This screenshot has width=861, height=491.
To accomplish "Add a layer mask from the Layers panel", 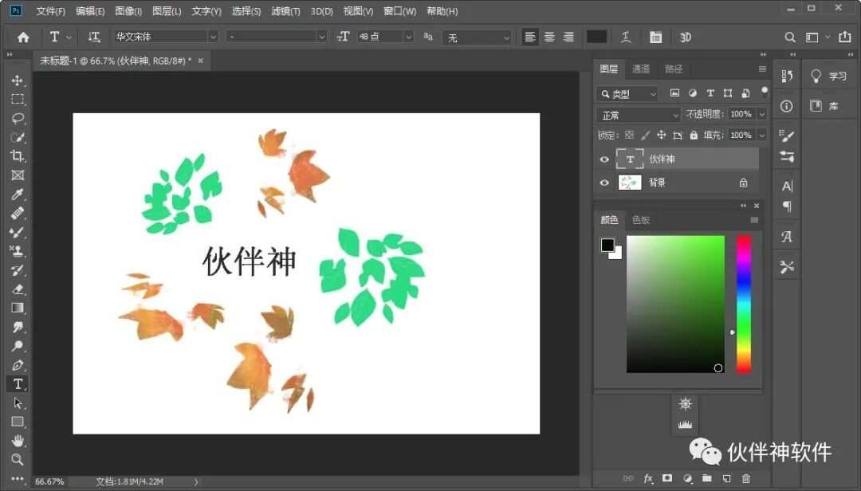I will (x=668, y=479).
